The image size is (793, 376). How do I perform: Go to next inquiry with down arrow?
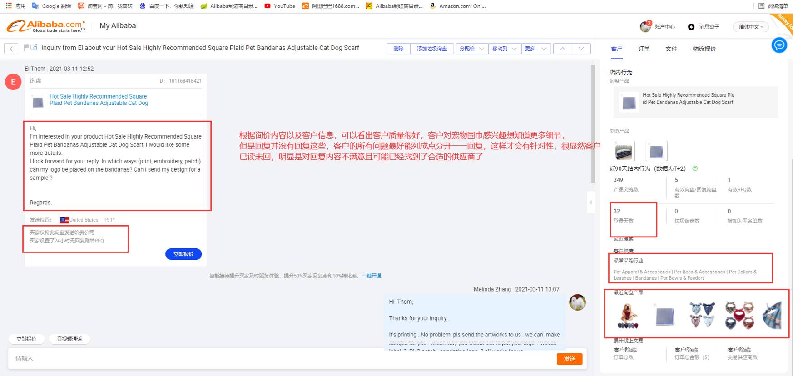(581, 49)
